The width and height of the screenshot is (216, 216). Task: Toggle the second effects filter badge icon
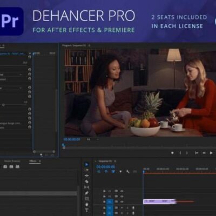coord(11,167)
